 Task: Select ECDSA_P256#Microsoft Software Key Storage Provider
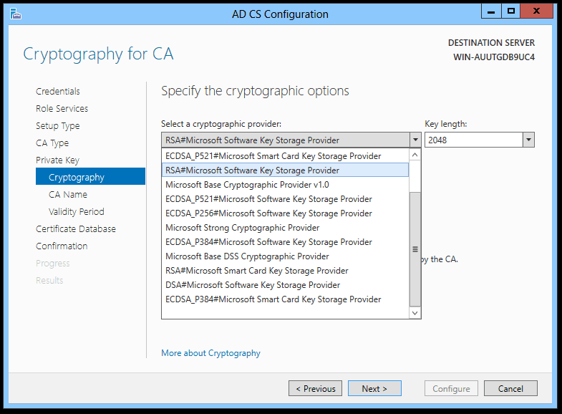(x=268, y=213)
